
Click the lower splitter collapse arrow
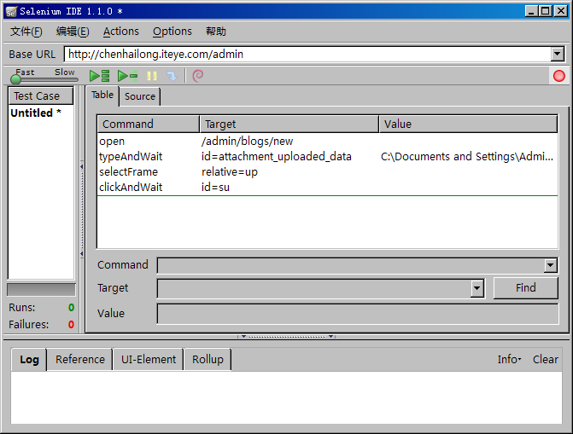point(82,254)
